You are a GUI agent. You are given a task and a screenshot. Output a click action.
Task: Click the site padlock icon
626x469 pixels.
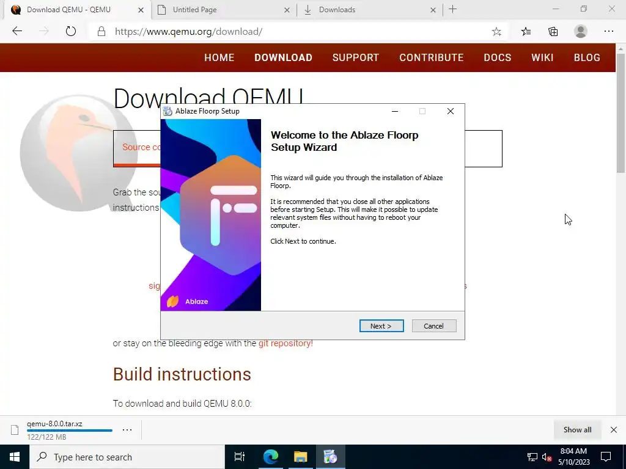pos(101,32)
